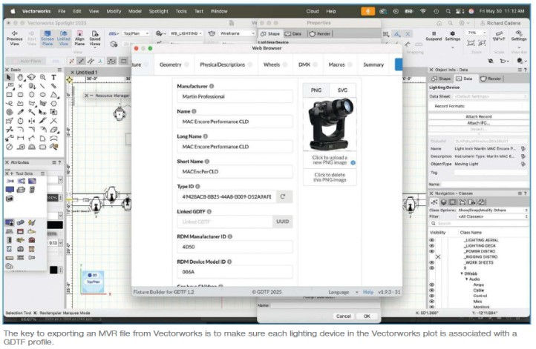Toggle visibility eye for Cable class
This screenshot has height=349, width=536.
pos(432,290)
